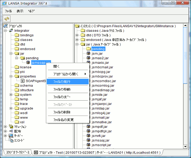Choose ファイルの移動 from context menu

(x=68, y=89)
